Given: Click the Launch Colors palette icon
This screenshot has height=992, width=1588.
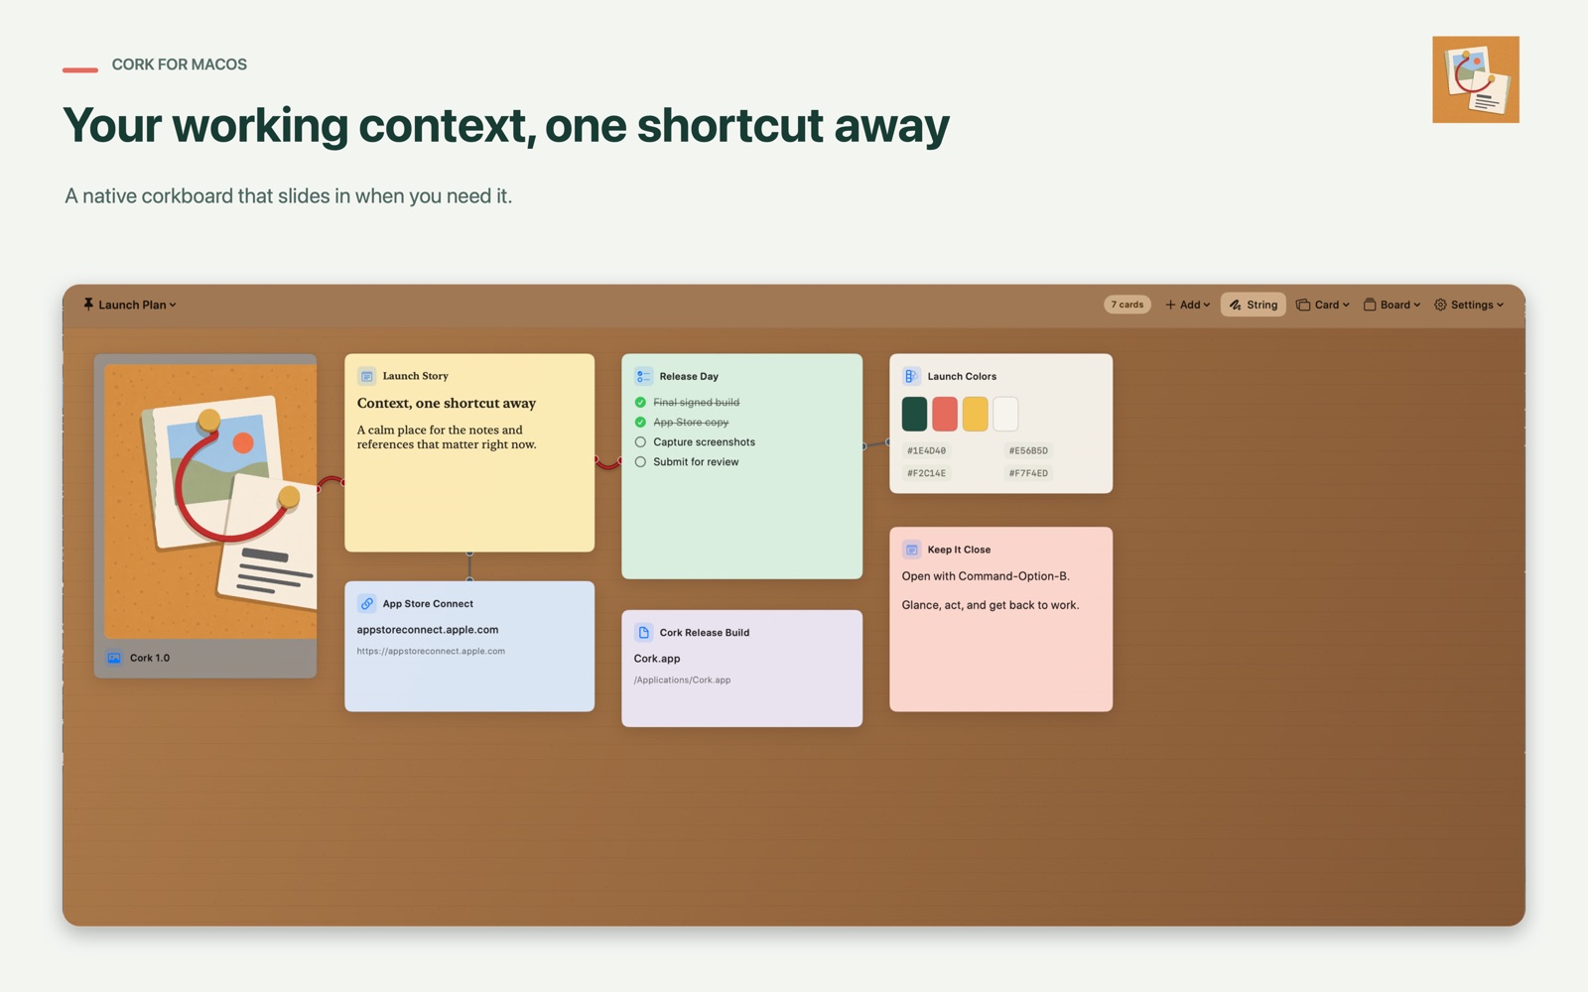Looking at the screenshot, I should tap(911, 376).
